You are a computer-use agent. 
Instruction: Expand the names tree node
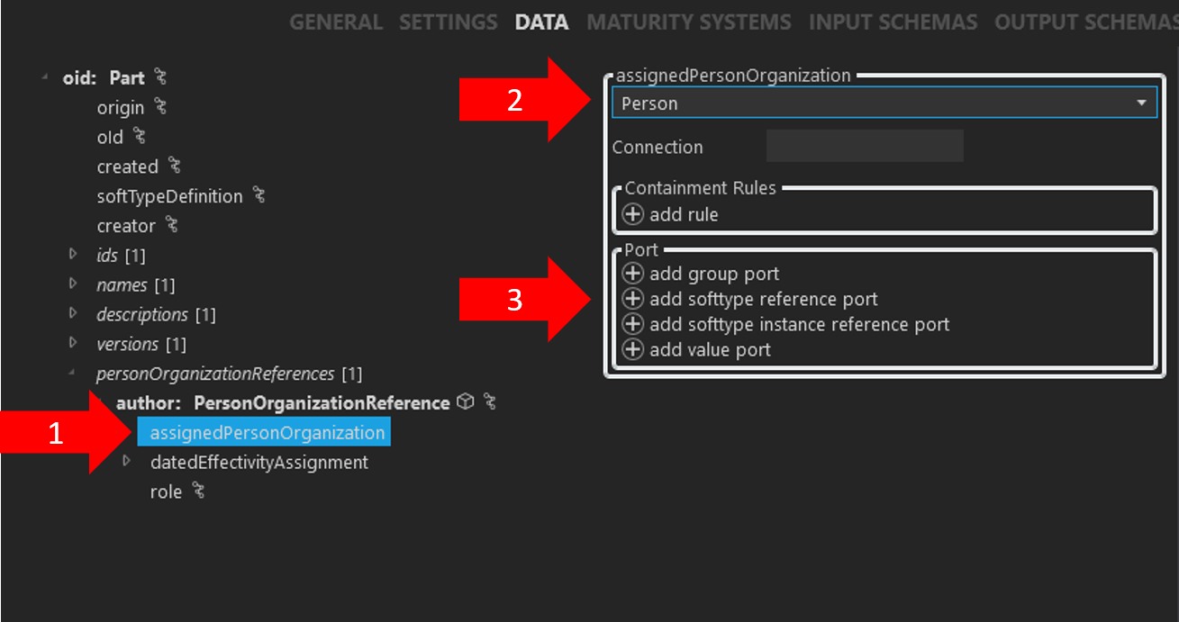point(75,284)
